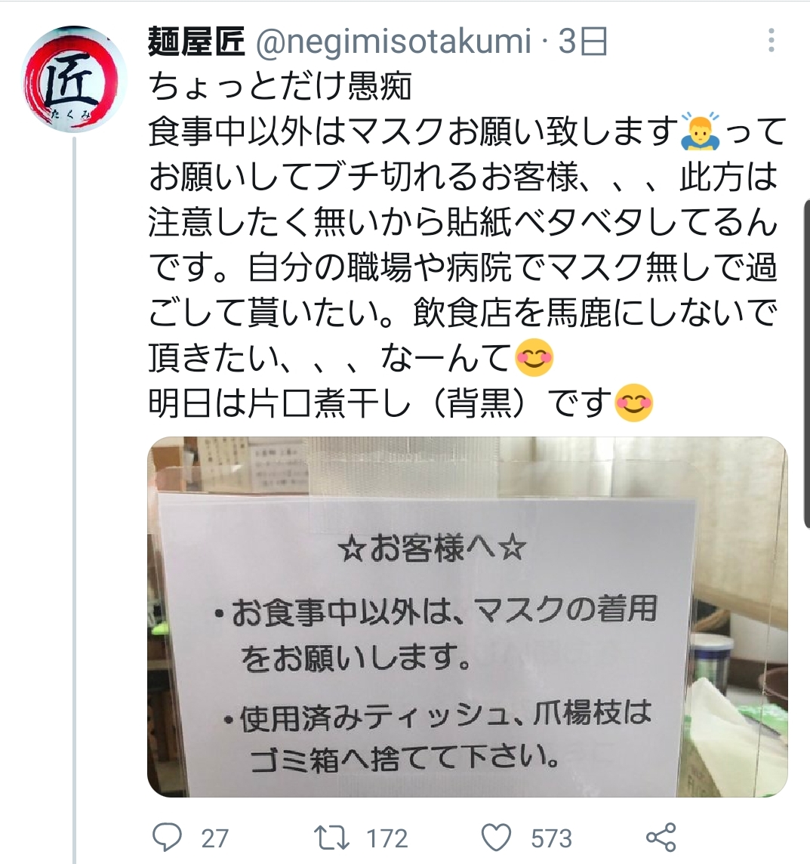Open the attached sign photo
Viewport: 810px width, 864px height.
tap(467, 616)
